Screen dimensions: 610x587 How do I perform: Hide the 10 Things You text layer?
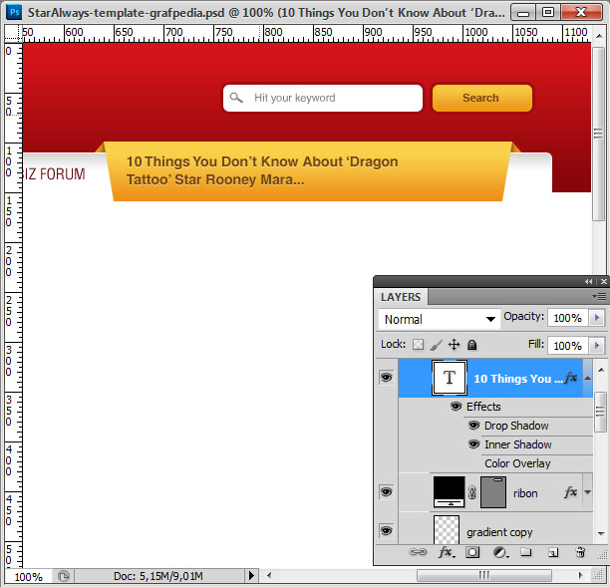(387, 378)
